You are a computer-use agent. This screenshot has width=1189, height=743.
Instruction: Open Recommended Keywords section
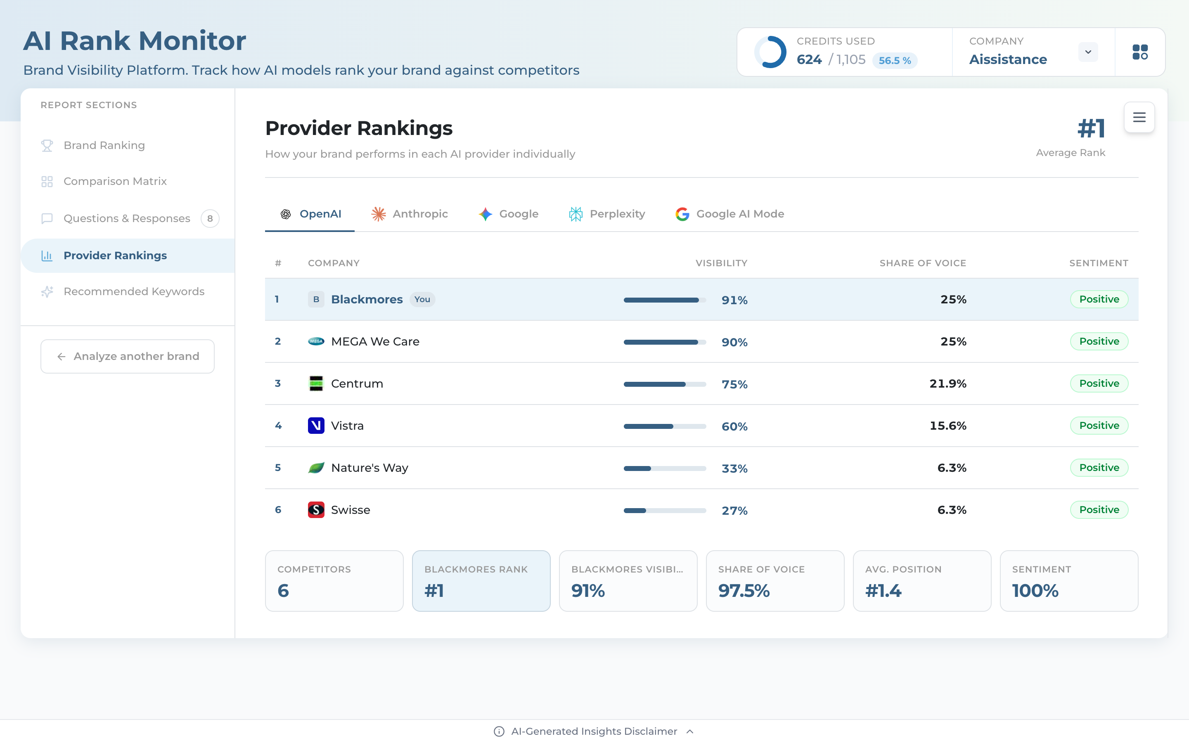click(128, 291)
